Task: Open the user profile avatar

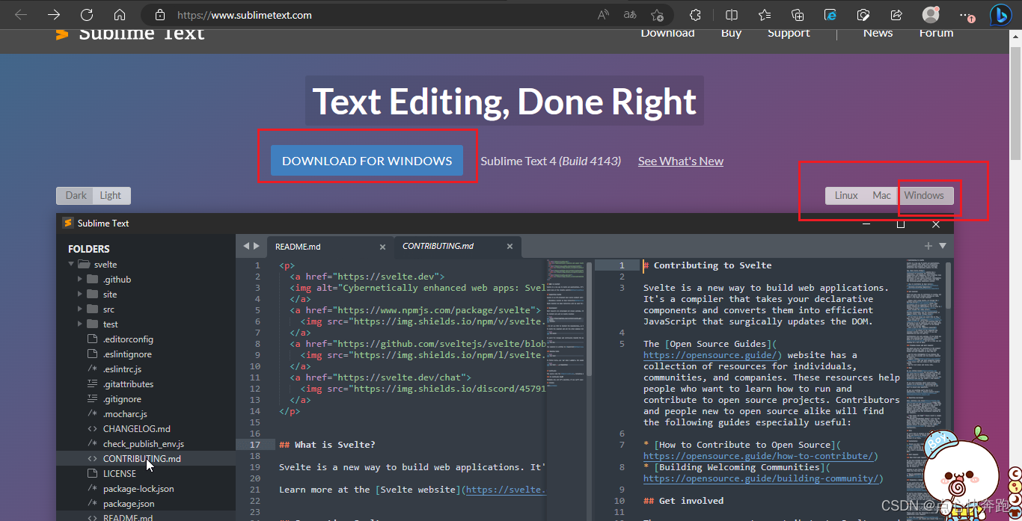Action: (931, 15)
